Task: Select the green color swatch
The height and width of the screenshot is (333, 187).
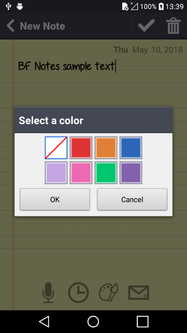Action: 106,173
